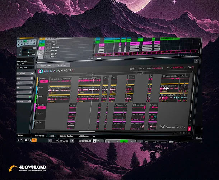
Task: Select the Lav 2b row label in plugin
Action: coord(38,122)
